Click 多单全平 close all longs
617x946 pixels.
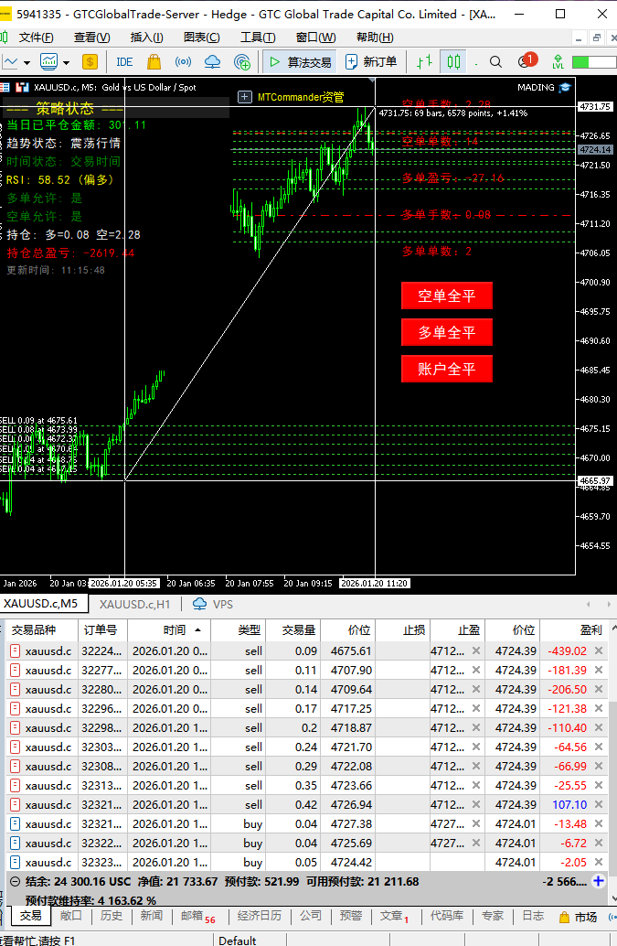[x=446, y=332]
